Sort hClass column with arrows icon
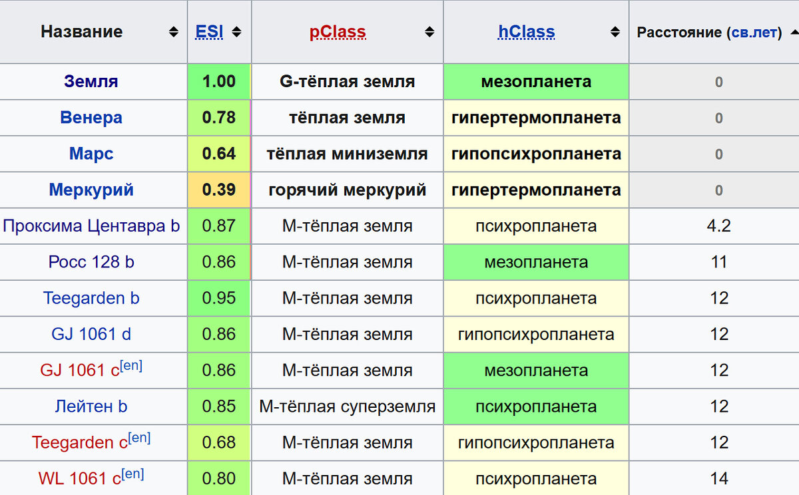799x495 pixels. [x=615, y=32]
